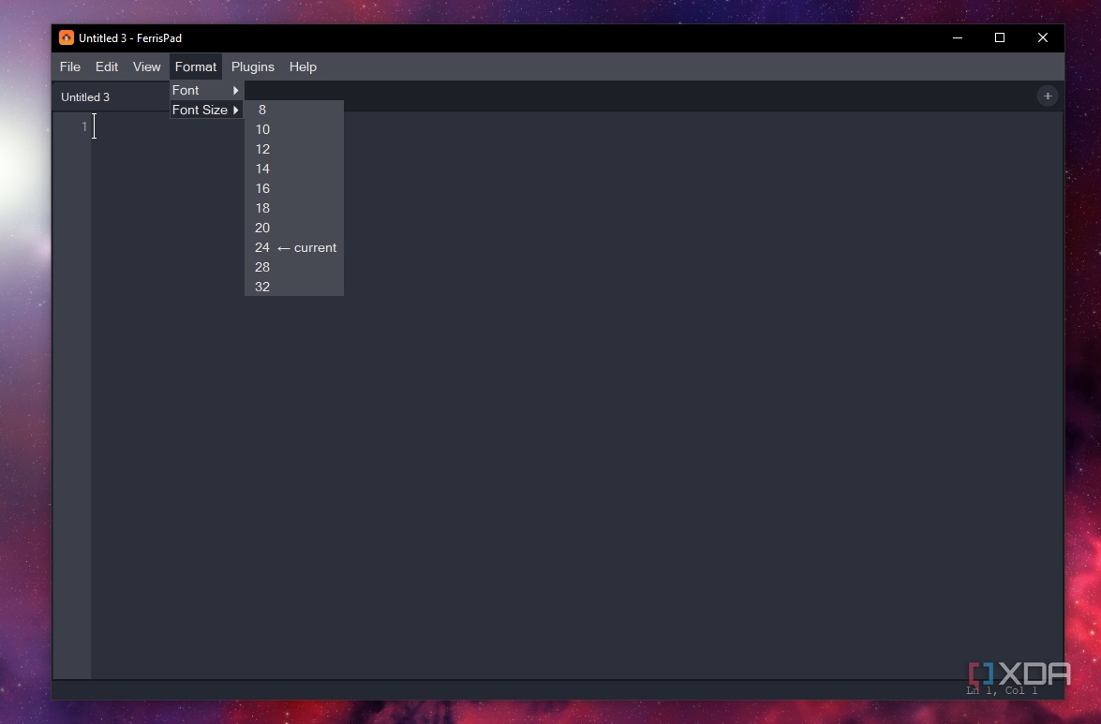Maximize the FerrisPad window

click(x=1000, y=37)
